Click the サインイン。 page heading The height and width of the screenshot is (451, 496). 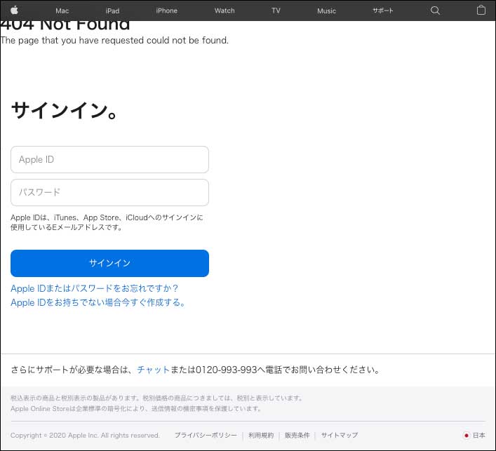65,110
